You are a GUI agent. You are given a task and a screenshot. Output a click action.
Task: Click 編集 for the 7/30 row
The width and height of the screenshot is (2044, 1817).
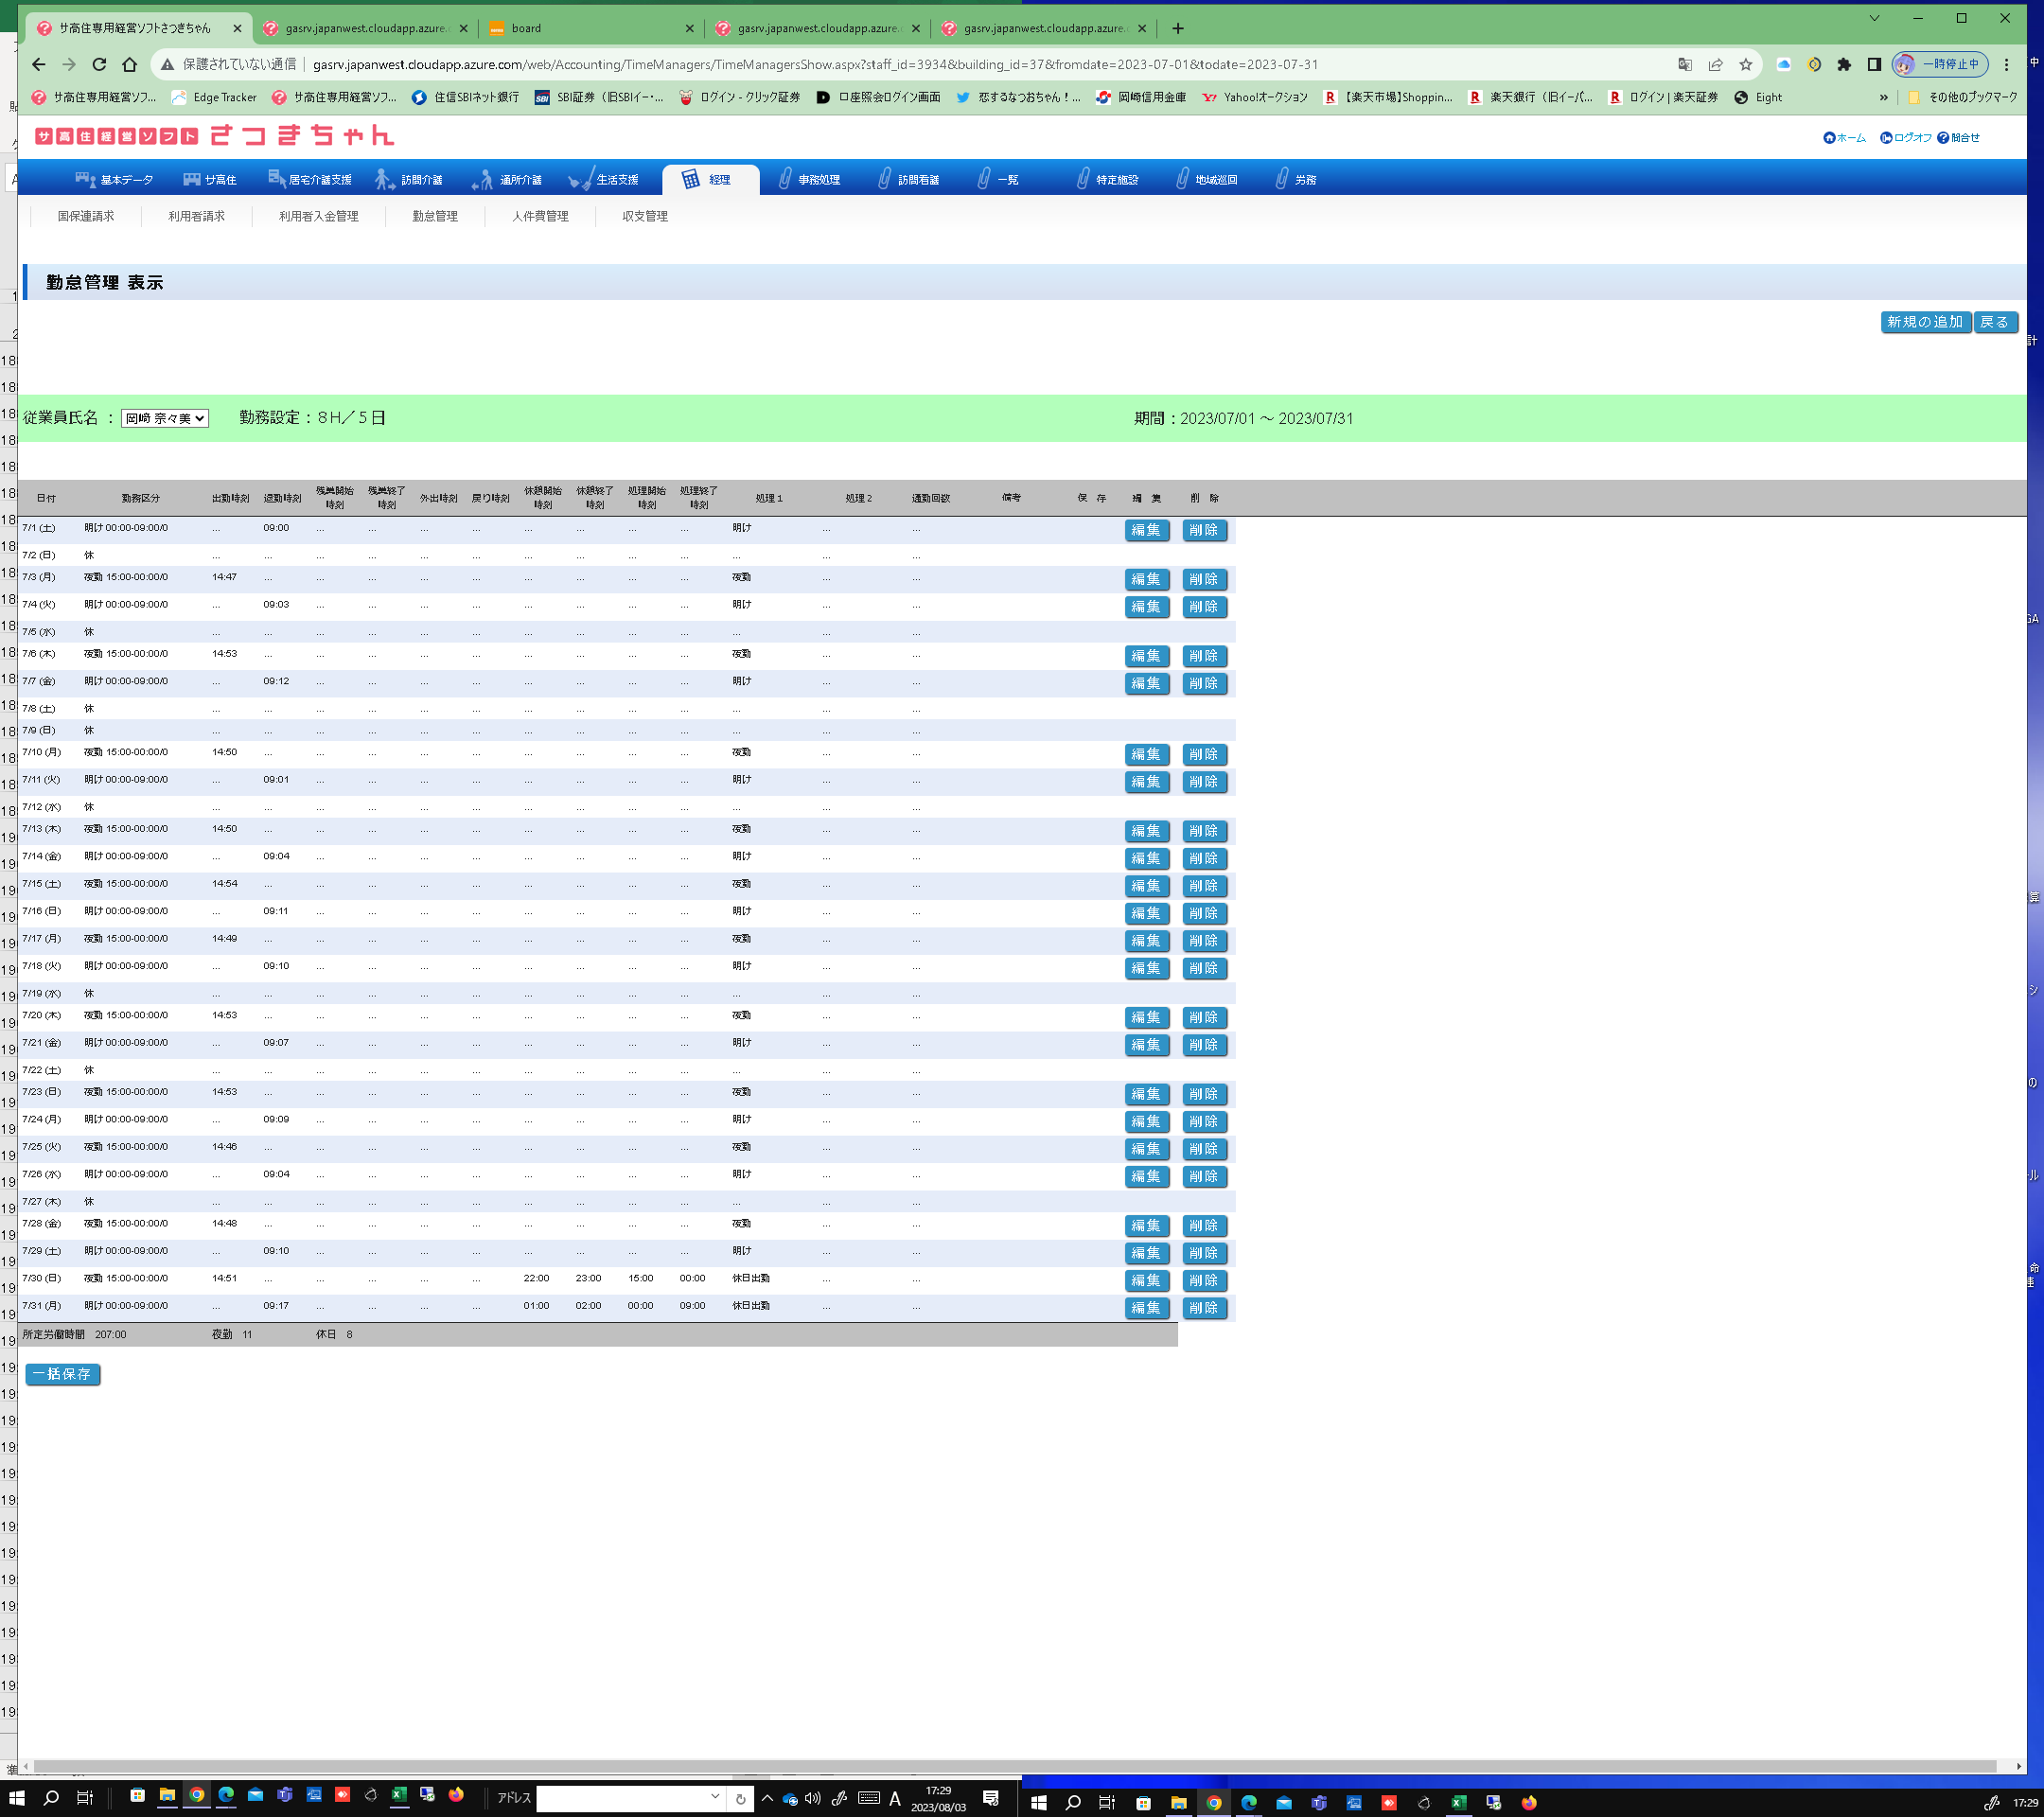pos(1145,1280)
